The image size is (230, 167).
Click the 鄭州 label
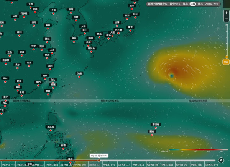pos(20,32)
